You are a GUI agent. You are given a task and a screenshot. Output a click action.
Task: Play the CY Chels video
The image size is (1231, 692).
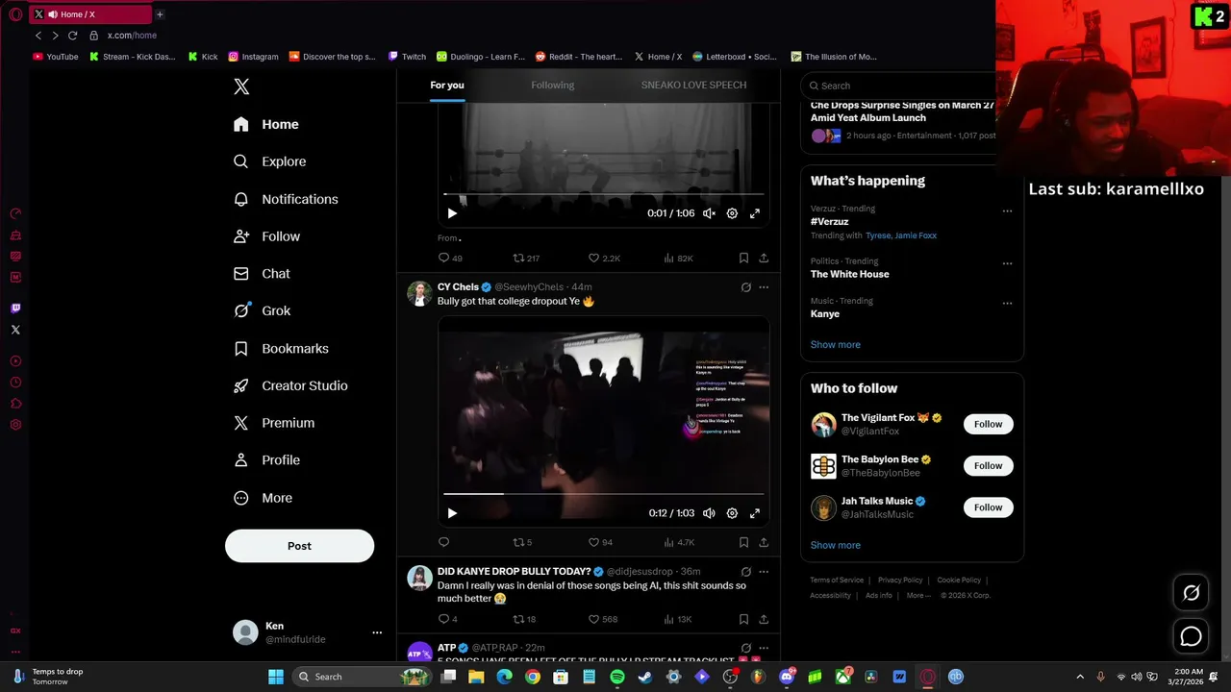[452, 513]
